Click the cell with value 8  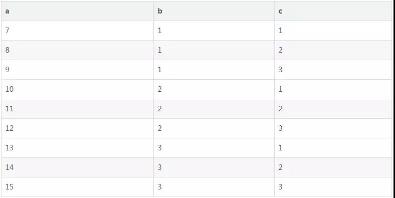pos(77,50)
